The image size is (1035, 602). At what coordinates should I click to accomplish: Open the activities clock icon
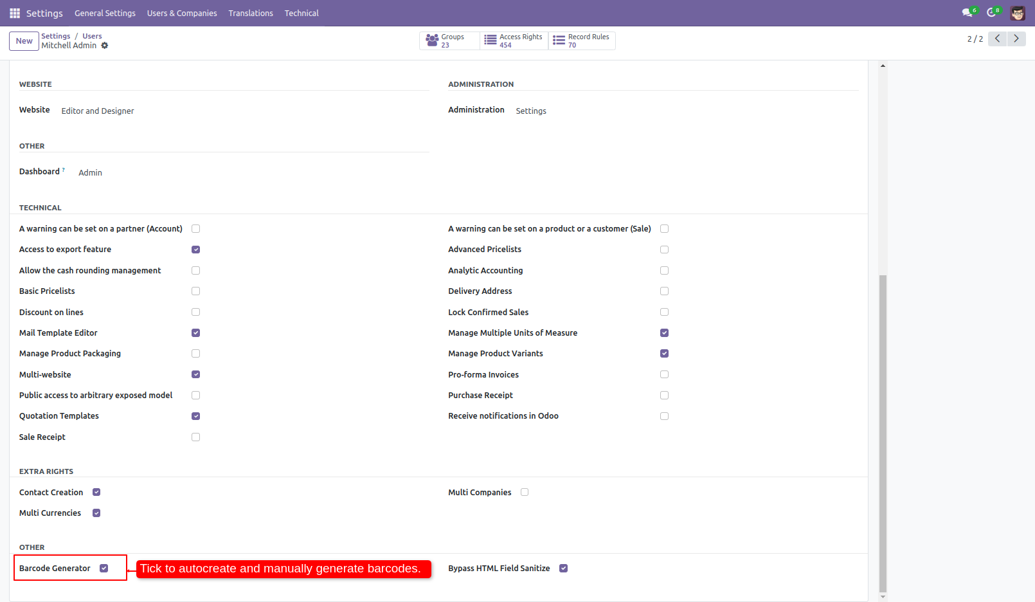pyautogui.click(x=992, y=13)
